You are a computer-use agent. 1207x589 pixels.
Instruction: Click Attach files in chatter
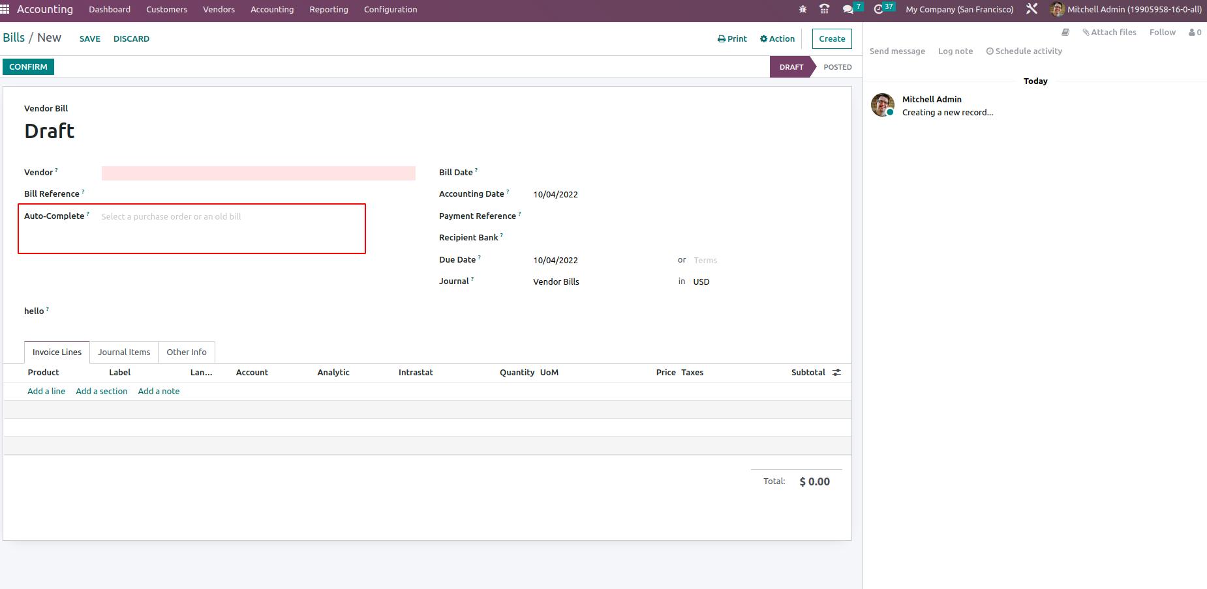1109,32
